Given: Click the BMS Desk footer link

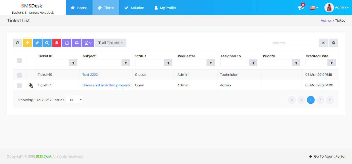Looking at the screenshot, I should tap(44, 156).
